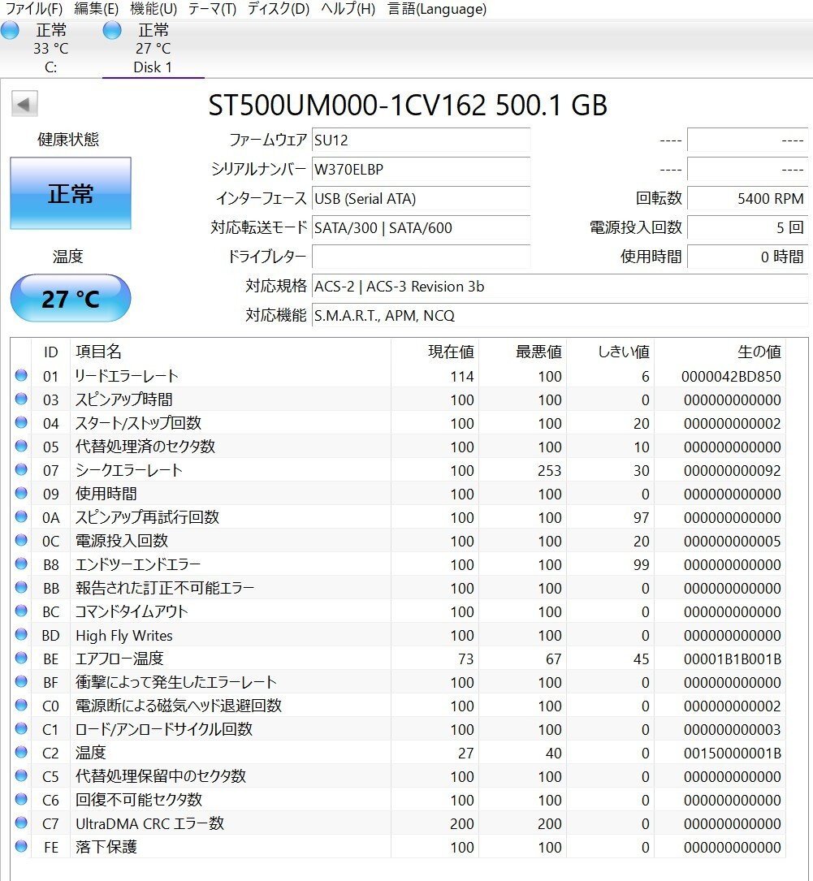
Task: Click status dot for 03 スピンアップ時間
Action: [x=21, y=399]
